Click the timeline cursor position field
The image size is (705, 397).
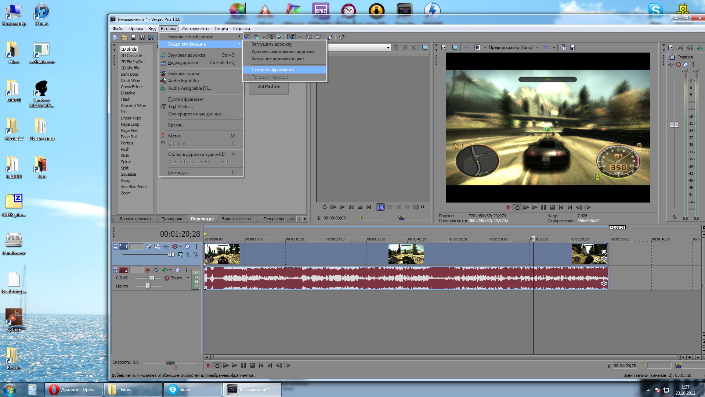tap(625, 366)
